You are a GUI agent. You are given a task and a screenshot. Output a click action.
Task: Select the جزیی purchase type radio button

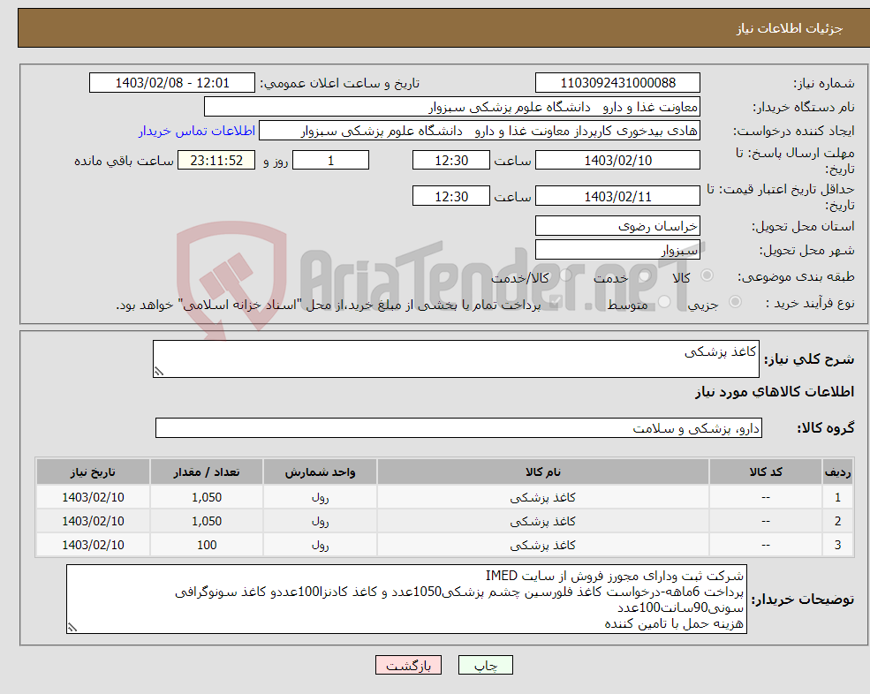(735, 302)
